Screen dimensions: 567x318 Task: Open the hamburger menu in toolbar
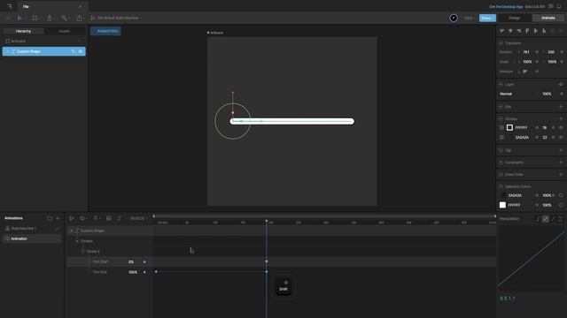tap(8, 18)
